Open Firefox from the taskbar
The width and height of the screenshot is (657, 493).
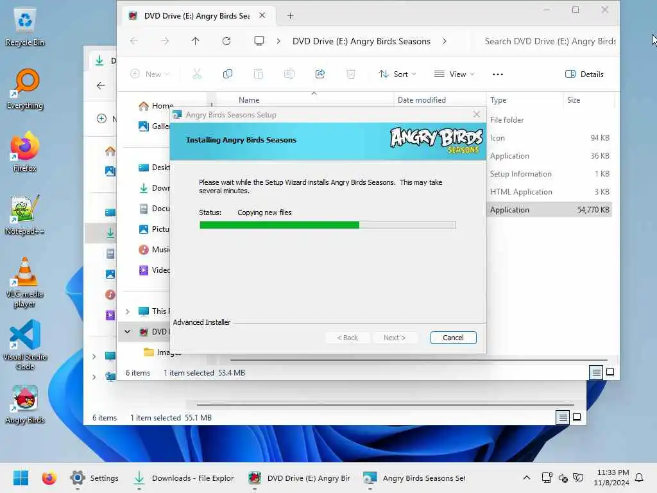(x=49, y=478)
